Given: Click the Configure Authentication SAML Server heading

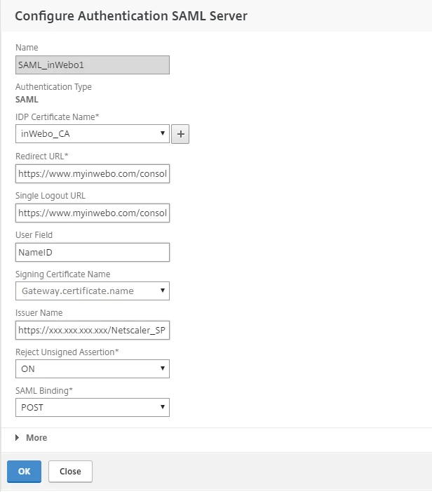Looking at the screenshot, I should click(x=130, y=15).
